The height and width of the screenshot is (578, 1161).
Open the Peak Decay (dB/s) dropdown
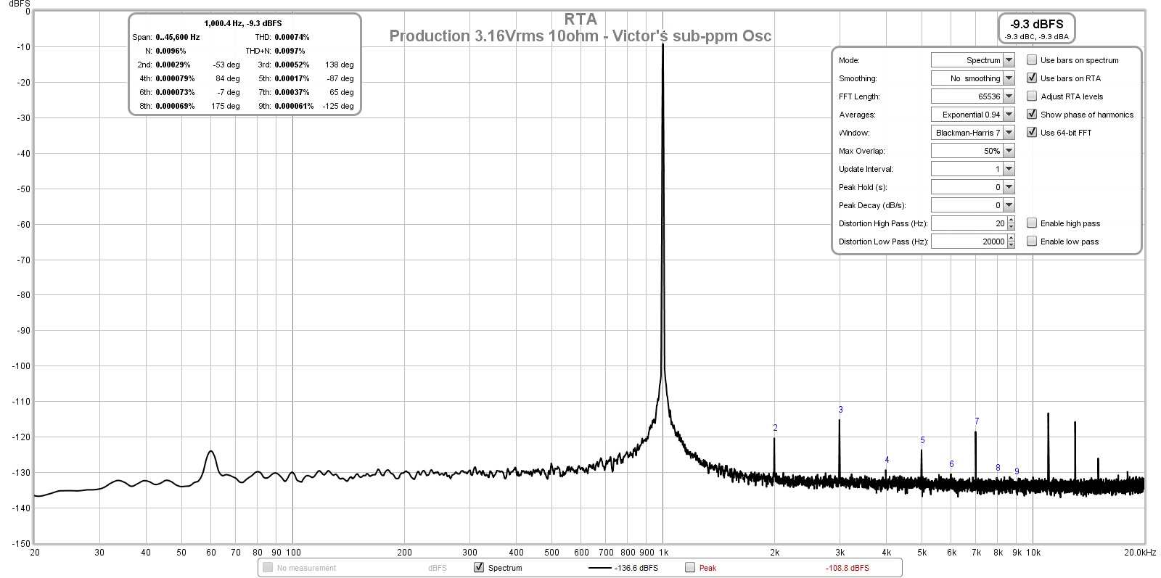pyautogui.click(x=972, y=205)
